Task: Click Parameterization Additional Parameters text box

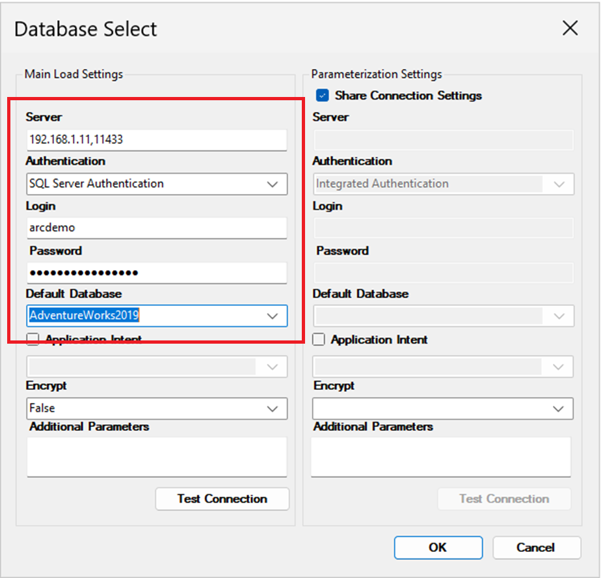Action: tap(441, 457)
